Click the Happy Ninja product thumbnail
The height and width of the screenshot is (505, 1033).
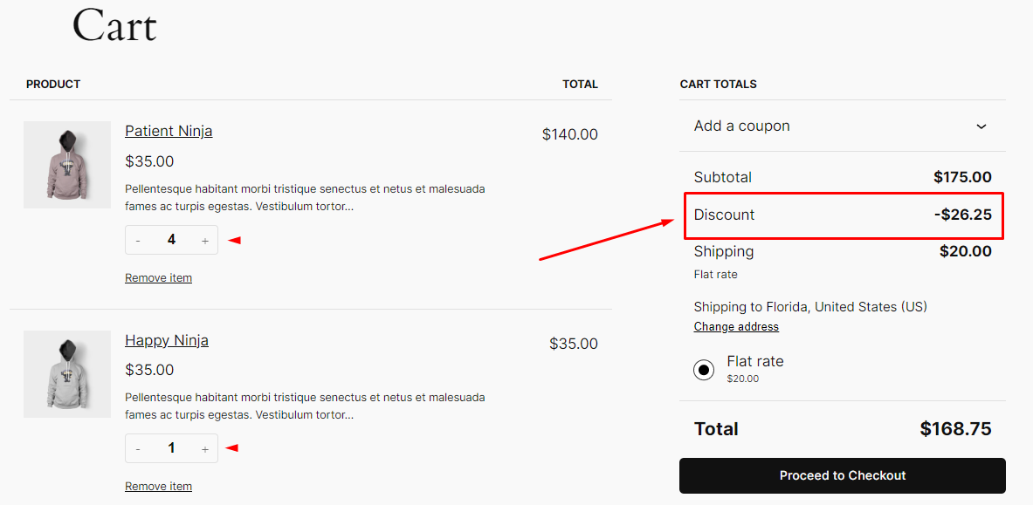(x=67, y=373)
